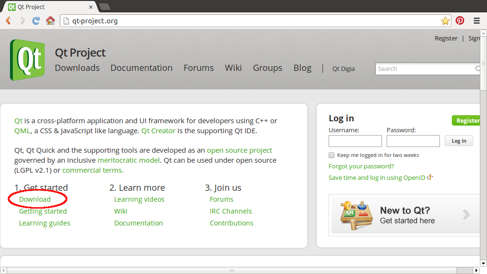Click open source project link
The image size is (487, 274).
click(240, 150)
